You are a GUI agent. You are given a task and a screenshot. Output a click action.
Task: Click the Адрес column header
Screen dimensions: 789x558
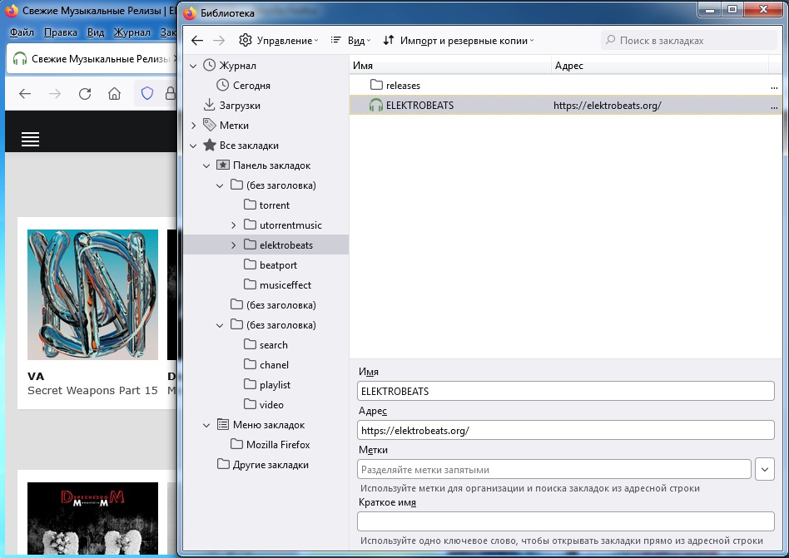tap(657, 66)
